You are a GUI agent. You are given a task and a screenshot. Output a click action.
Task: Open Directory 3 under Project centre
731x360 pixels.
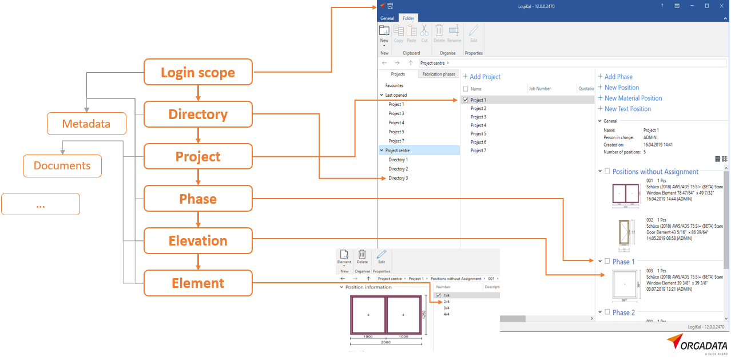[x=398, y=178]
